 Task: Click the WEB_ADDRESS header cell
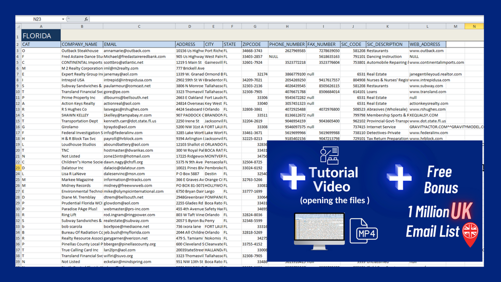coord(427,44)
